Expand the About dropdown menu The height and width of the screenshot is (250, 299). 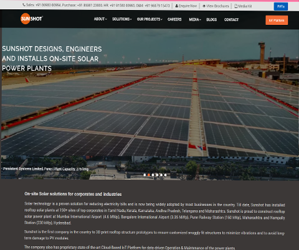pyautogui.click(x=100, y=19)
